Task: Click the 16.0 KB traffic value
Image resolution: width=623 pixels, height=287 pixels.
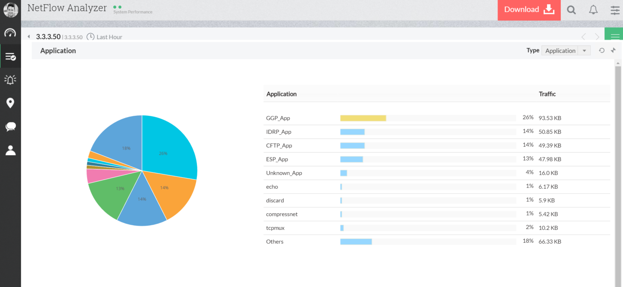Action: 548,173
